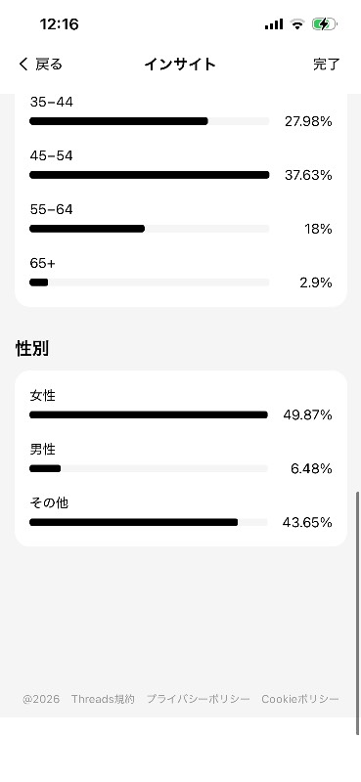Screen dimensions: 361x782
Task: Select the 55–64 age group bar
Action: (150, 229)
